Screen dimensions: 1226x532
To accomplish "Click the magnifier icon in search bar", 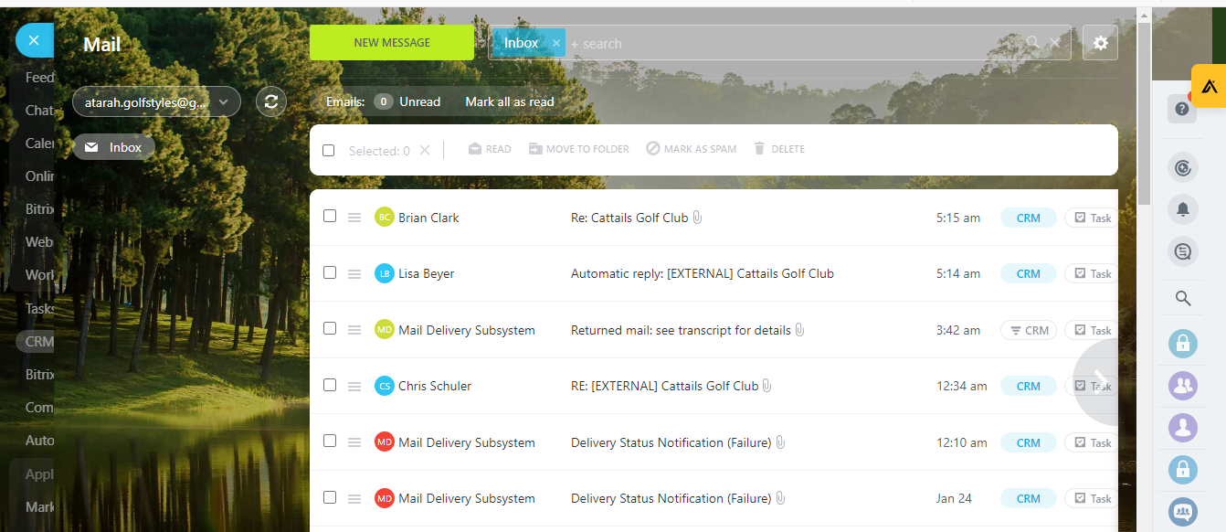I will point(1033,42).
